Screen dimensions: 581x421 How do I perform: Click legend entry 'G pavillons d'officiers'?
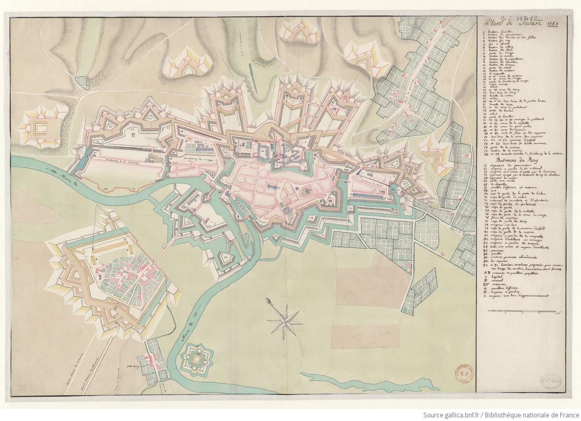(x=500, y=288)
